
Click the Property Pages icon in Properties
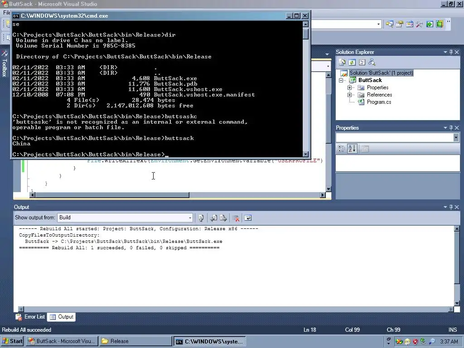coord(365,149)
